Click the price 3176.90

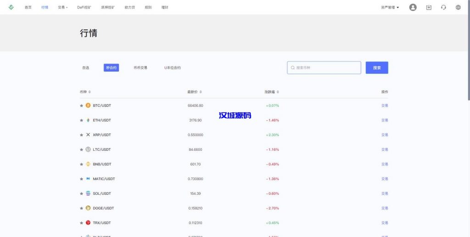pyautogui.click(x=196, y=120)
